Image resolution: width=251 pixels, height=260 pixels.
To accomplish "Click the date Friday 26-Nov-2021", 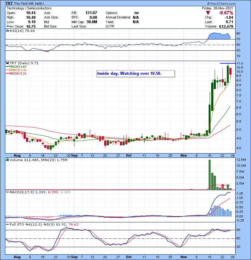I will tap(217, 8).
